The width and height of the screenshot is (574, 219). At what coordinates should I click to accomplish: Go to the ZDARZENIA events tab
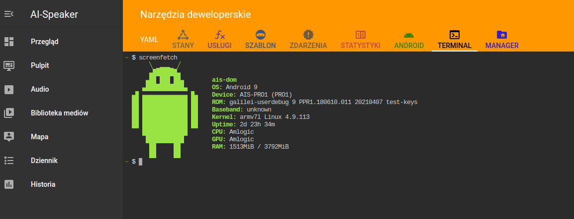(x=308, y=40)
